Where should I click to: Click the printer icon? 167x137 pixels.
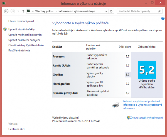[116, 105]
